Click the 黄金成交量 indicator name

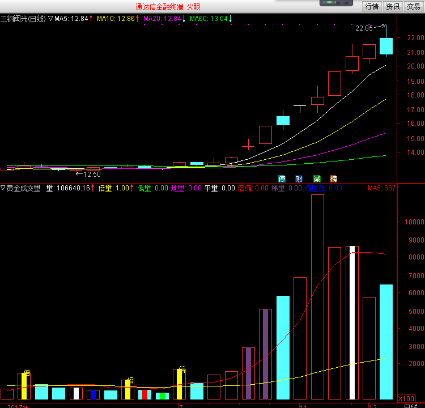(24, 188)
